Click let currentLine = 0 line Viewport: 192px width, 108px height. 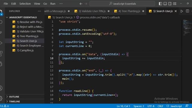click(x=75, y=46)
